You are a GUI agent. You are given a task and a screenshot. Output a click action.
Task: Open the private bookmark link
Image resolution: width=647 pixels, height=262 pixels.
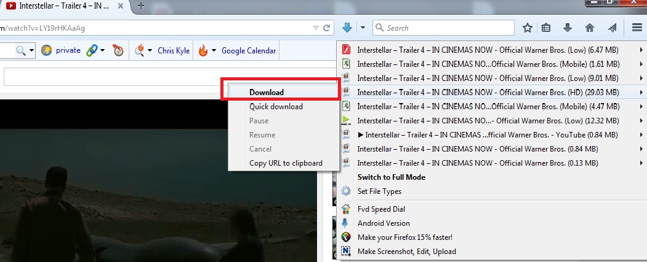[x=68, y=50]
